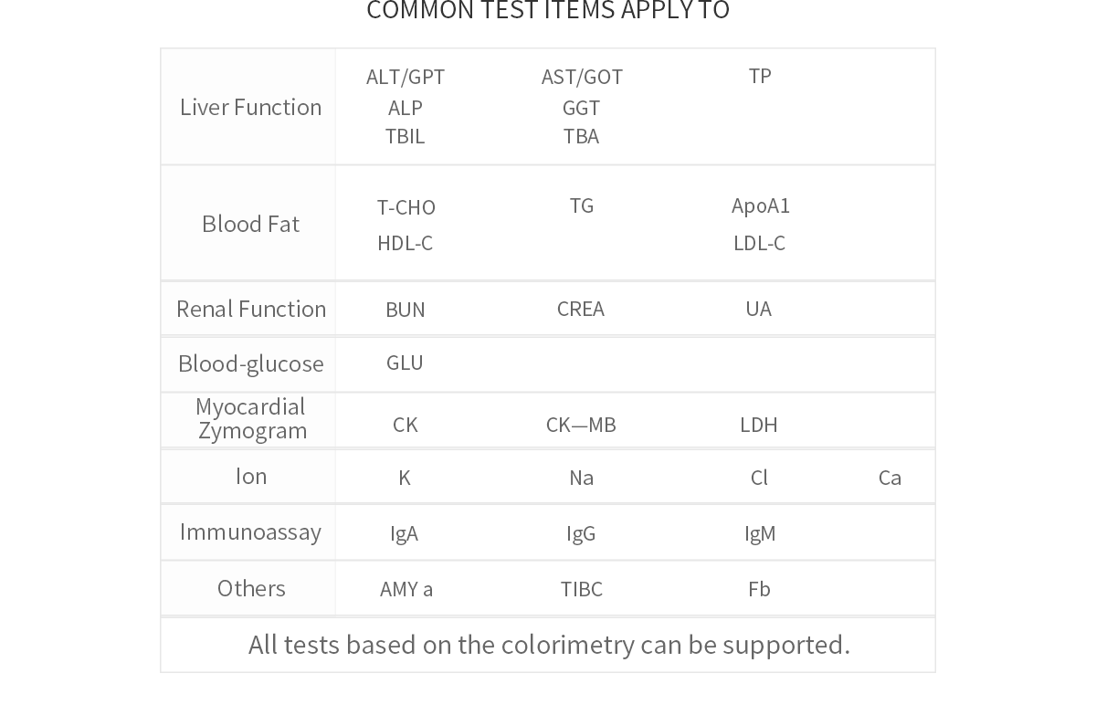Select the CK—MB test item
Screen dimensions: 1096x705
(581, 425)
